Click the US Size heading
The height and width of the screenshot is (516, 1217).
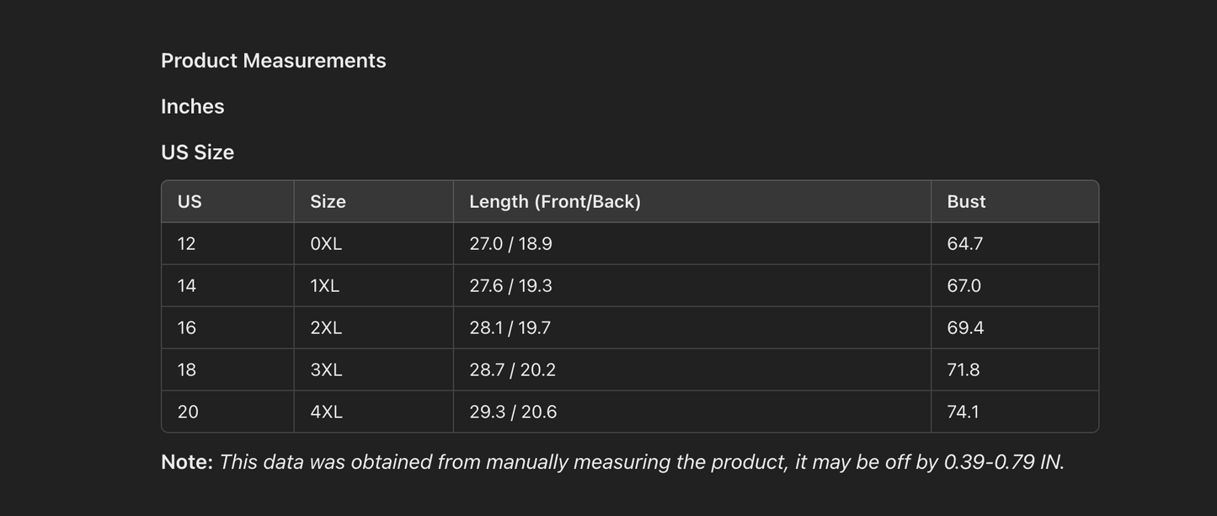(x=197, y=152)
